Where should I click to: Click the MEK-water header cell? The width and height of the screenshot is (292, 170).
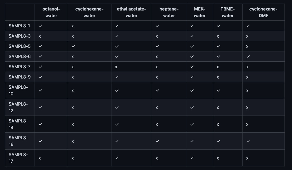199,12
